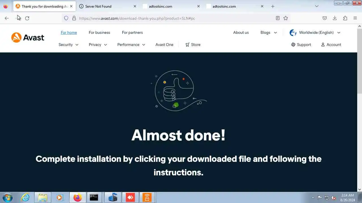The image size is (362, 203).
Task: Open the Windows Start button
Action: (x=7, y=197)
